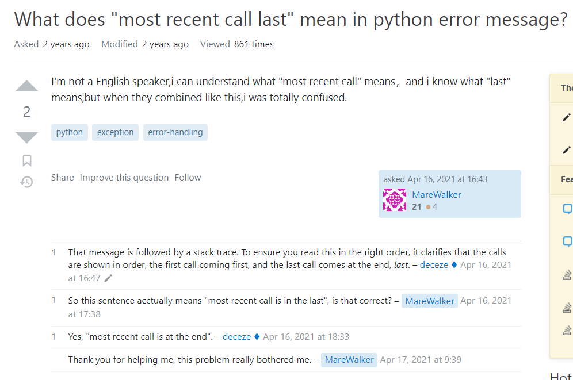
Task: Open the exception tag
Action: (115, 132)
